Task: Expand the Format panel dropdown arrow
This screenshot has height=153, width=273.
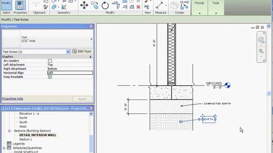Action: click(x=200, y=13)
